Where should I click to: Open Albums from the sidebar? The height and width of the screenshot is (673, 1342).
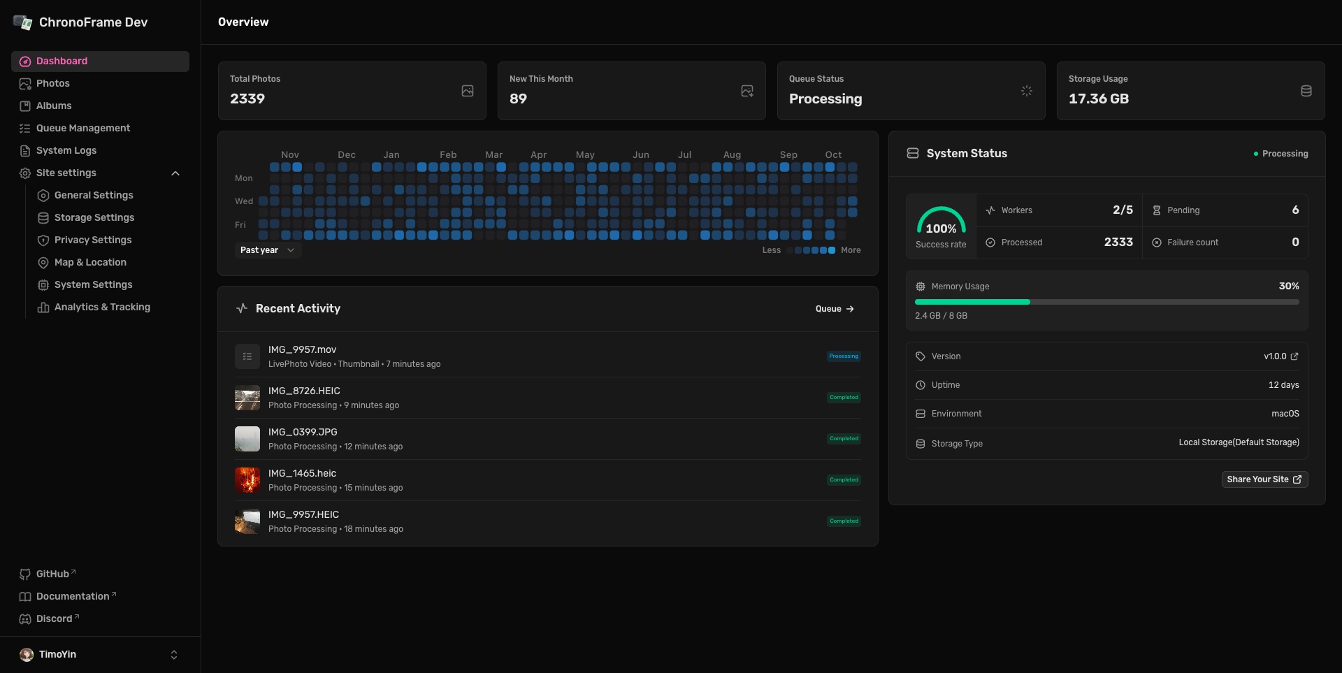(x=100, y=106)
